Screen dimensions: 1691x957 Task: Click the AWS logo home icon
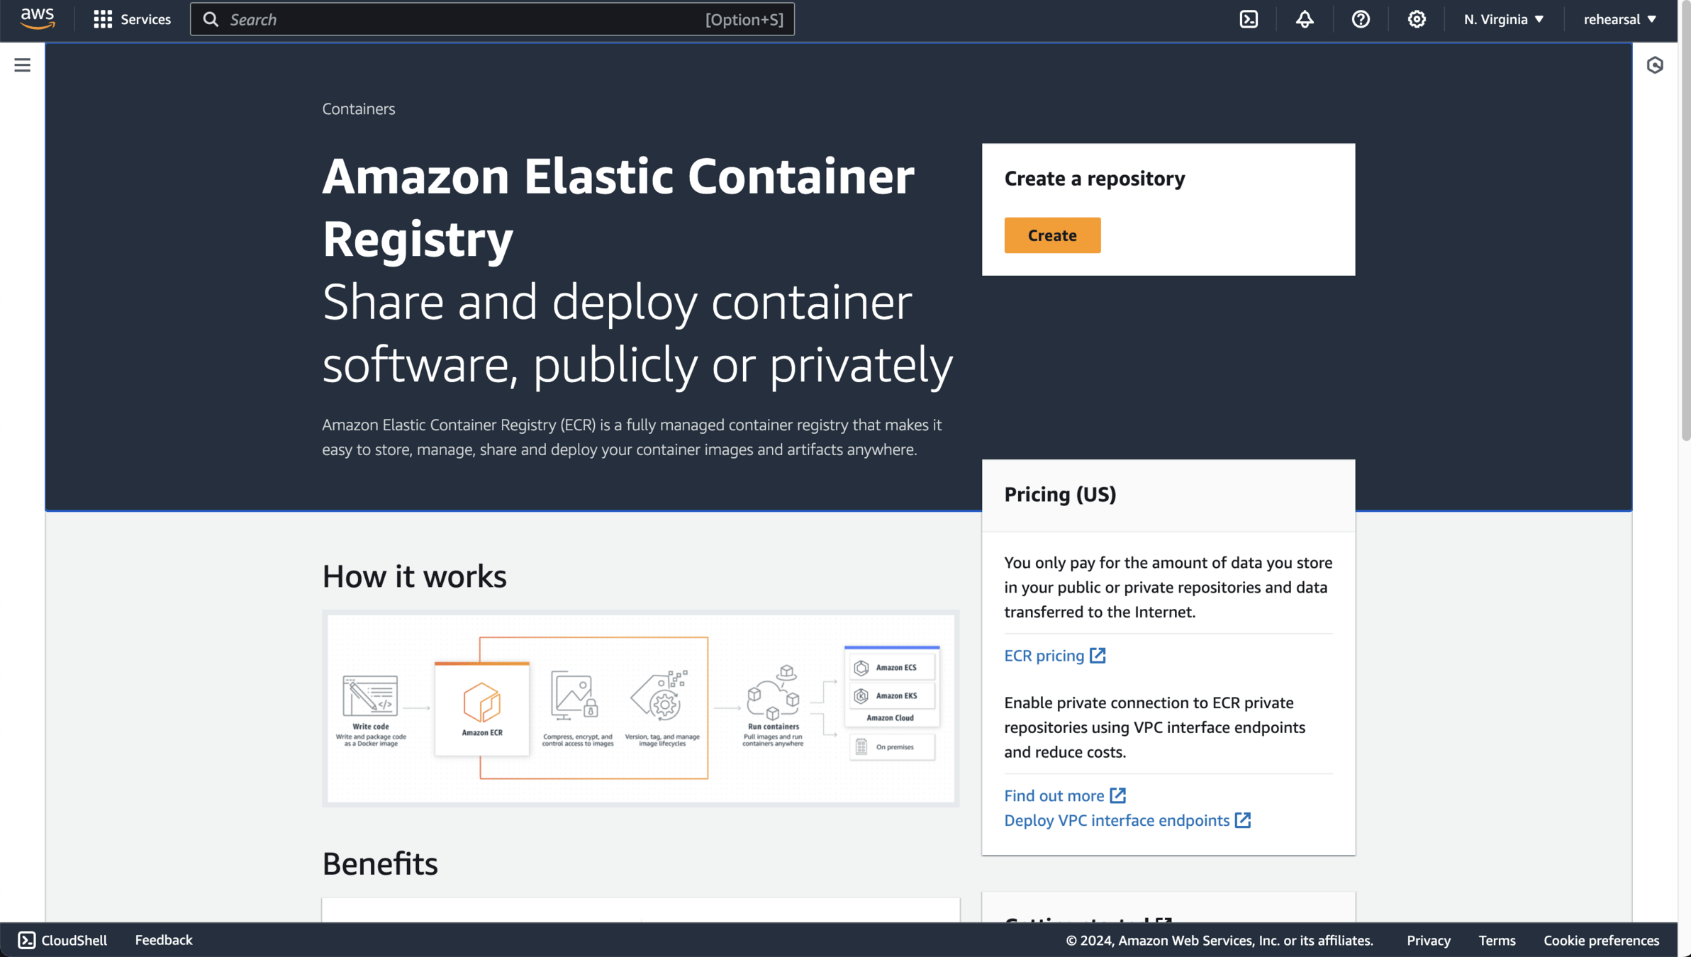(x=37, y=18)
